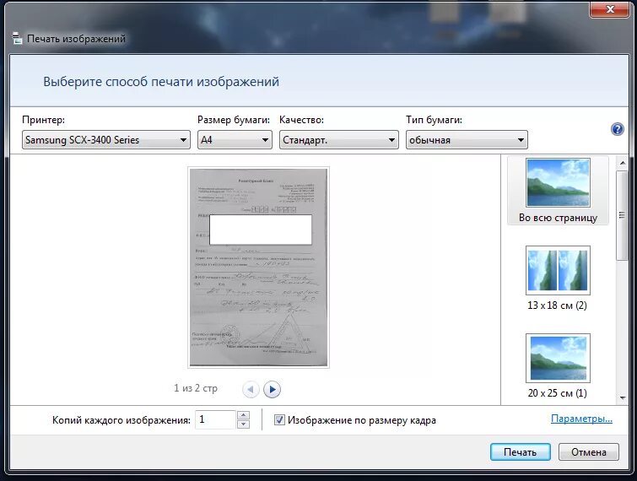The image size is (637, 481).
Task: Open the Качество dropdown
Action: [339, 140]
